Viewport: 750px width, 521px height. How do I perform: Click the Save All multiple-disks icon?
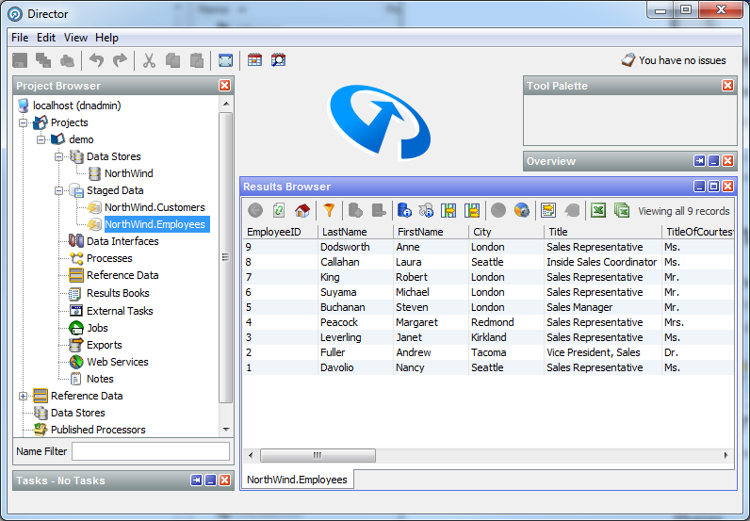[43, 60]
